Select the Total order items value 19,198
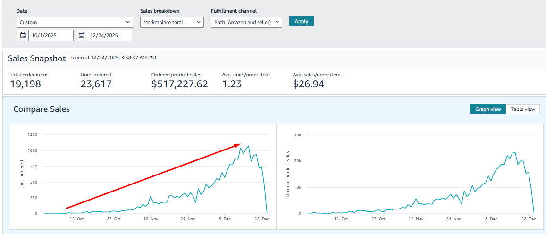 click(x=25, y=84)
